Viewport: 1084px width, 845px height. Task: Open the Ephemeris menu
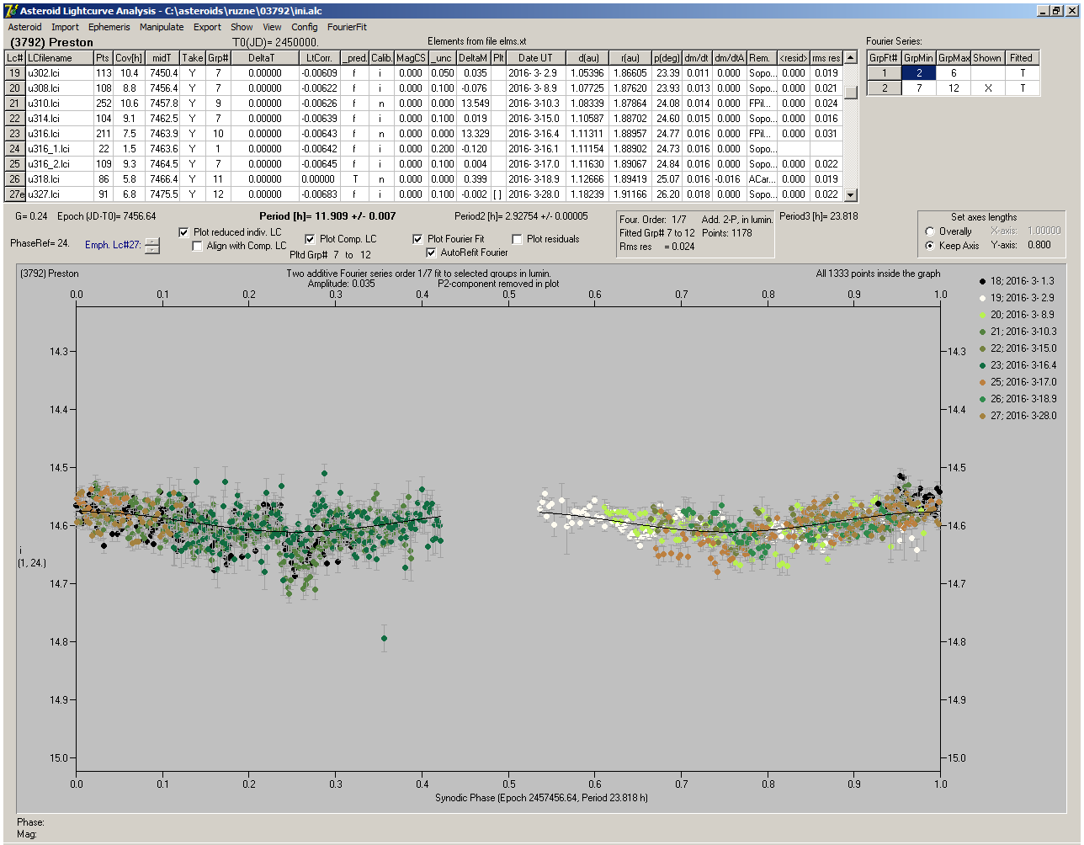point(109,27)
